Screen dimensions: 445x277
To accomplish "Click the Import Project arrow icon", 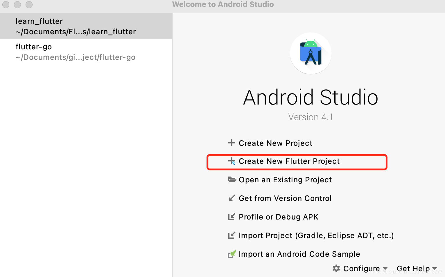I will [232, 235].
